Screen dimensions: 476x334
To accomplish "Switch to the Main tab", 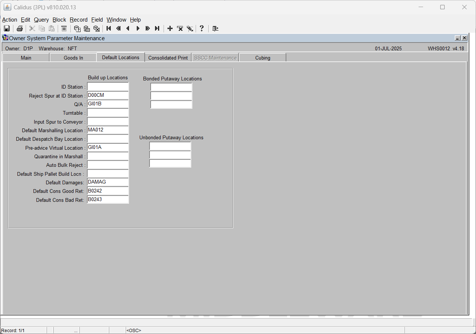I will [26, 58].
